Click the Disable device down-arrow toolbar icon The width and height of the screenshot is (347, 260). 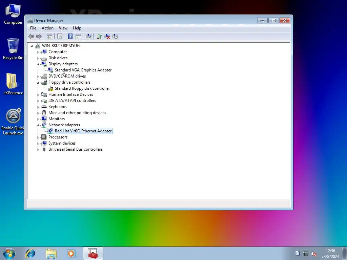click(x=115, y=37)
